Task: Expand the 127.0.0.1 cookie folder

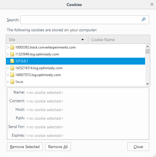Action: click(x=8, y=61)
